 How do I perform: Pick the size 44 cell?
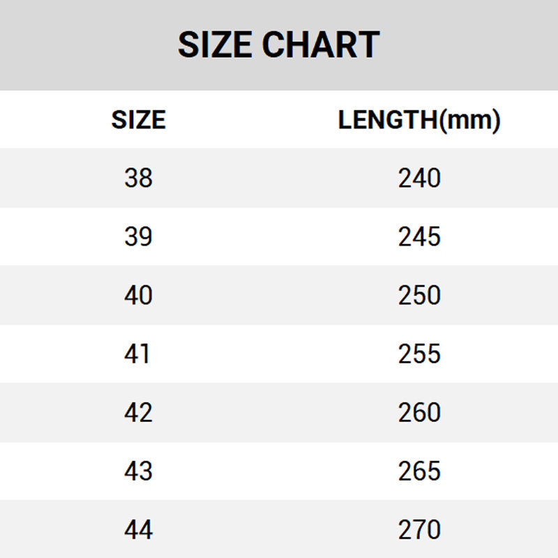tap(138, 530)
